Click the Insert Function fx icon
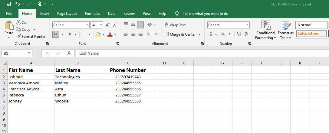Viewport: 329px width, 133px height. click(x=69, y=53)
